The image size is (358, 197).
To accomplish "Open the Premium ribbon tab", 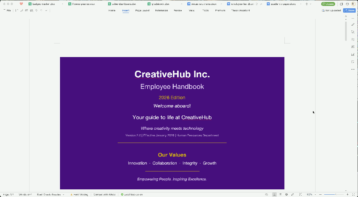I will click(220, 11).
